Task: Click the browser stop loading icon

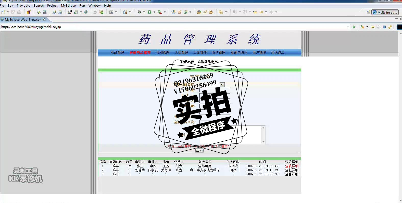Action: point(384,27)
